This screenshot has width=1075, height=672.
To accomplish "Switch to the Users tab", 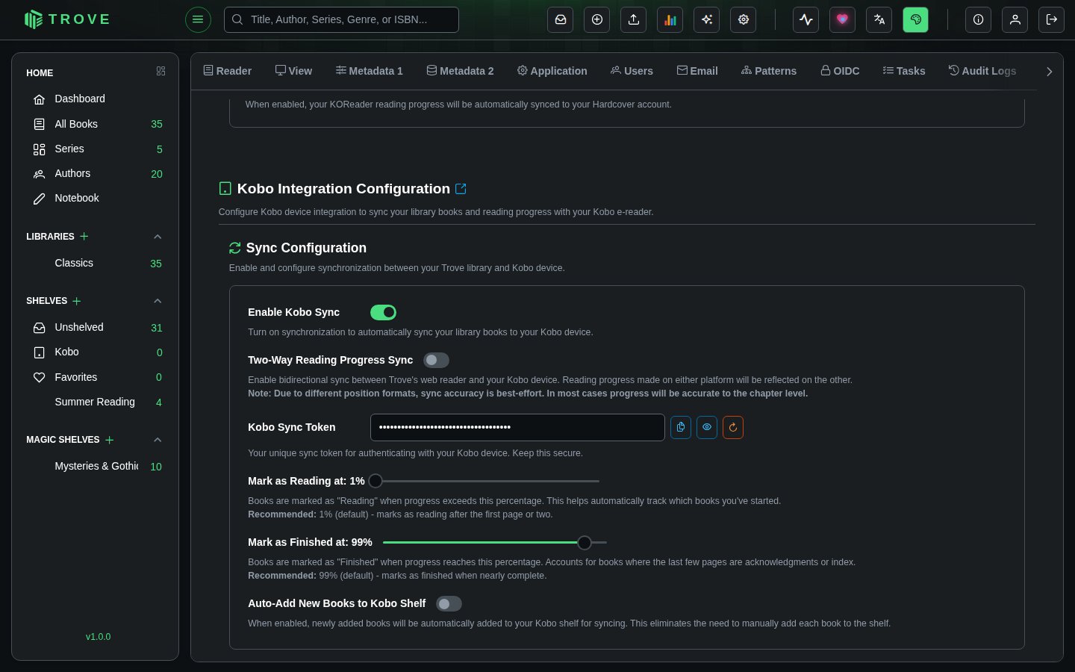I will 632,71.
